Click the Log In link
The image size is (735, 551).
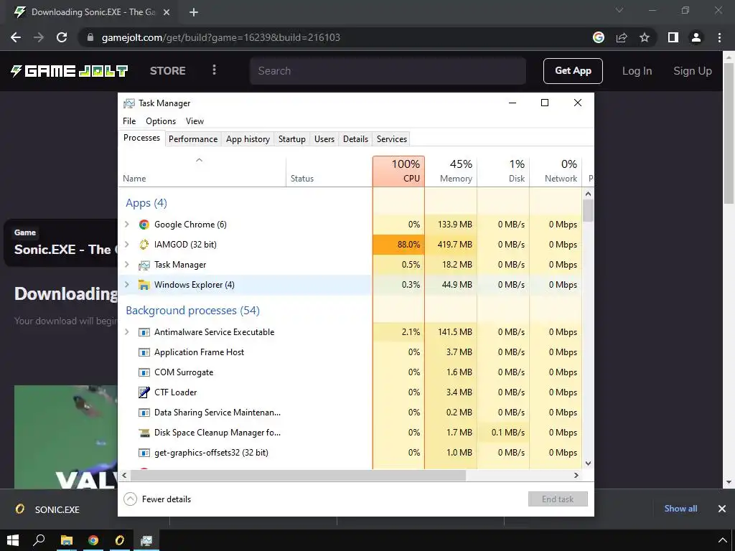[637, 71]
